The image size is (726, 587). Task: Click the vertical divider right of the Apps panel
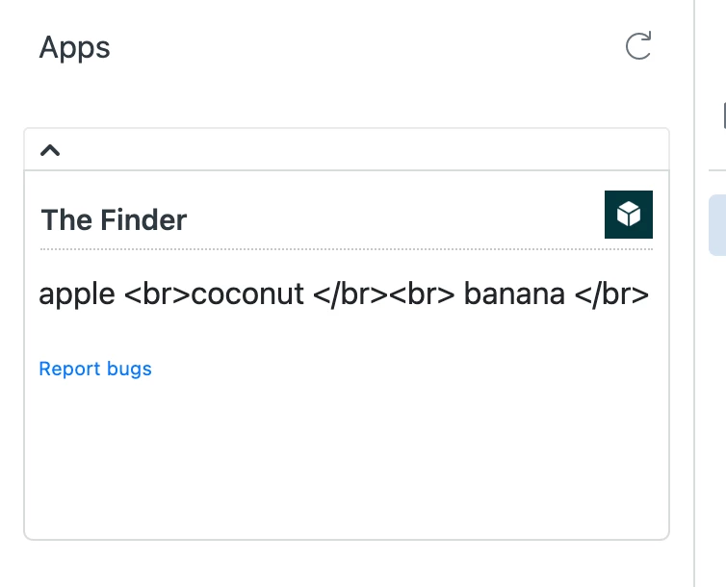click(694, 293)
